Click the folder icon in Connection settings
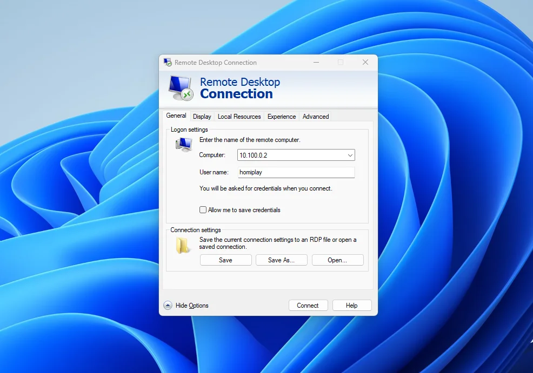The width and height of the screenshot is (533, 373). (x=183, y=246)
